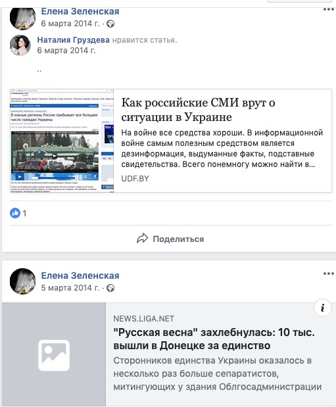The height and width of the screenshot is (407, 336).
Task: Open the like count number 1
Action: click(x=24, y=214)
